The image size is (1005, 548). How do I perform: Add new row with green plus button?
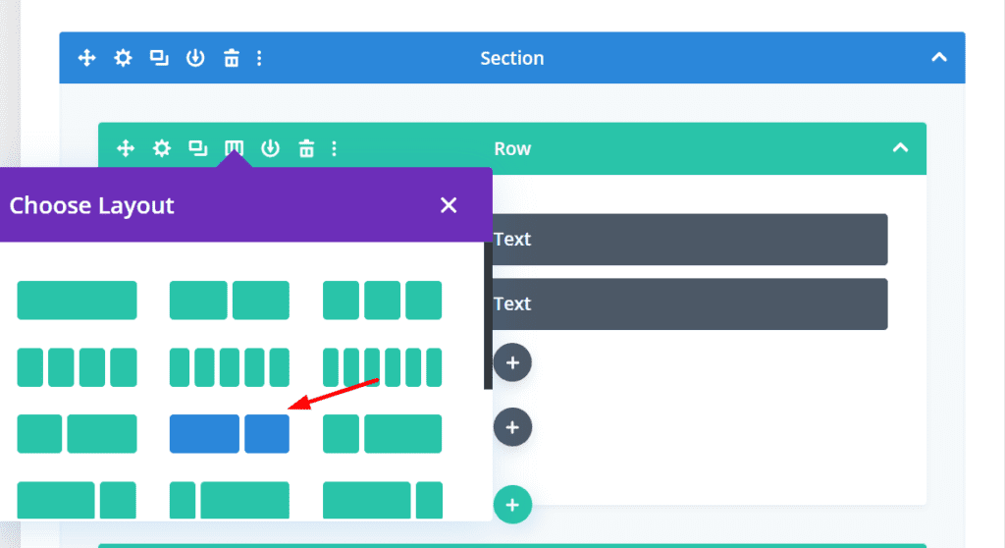[512, 505]
